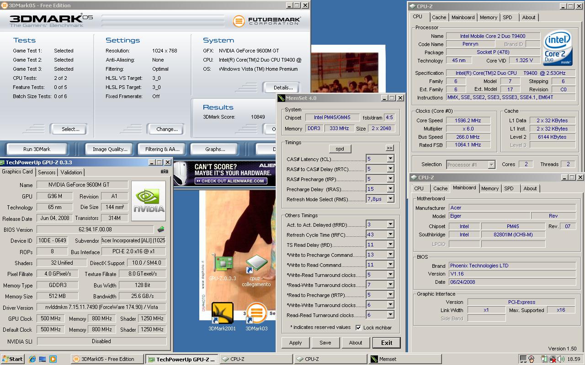Click Run 3DMark button

[x=37, y=149]
